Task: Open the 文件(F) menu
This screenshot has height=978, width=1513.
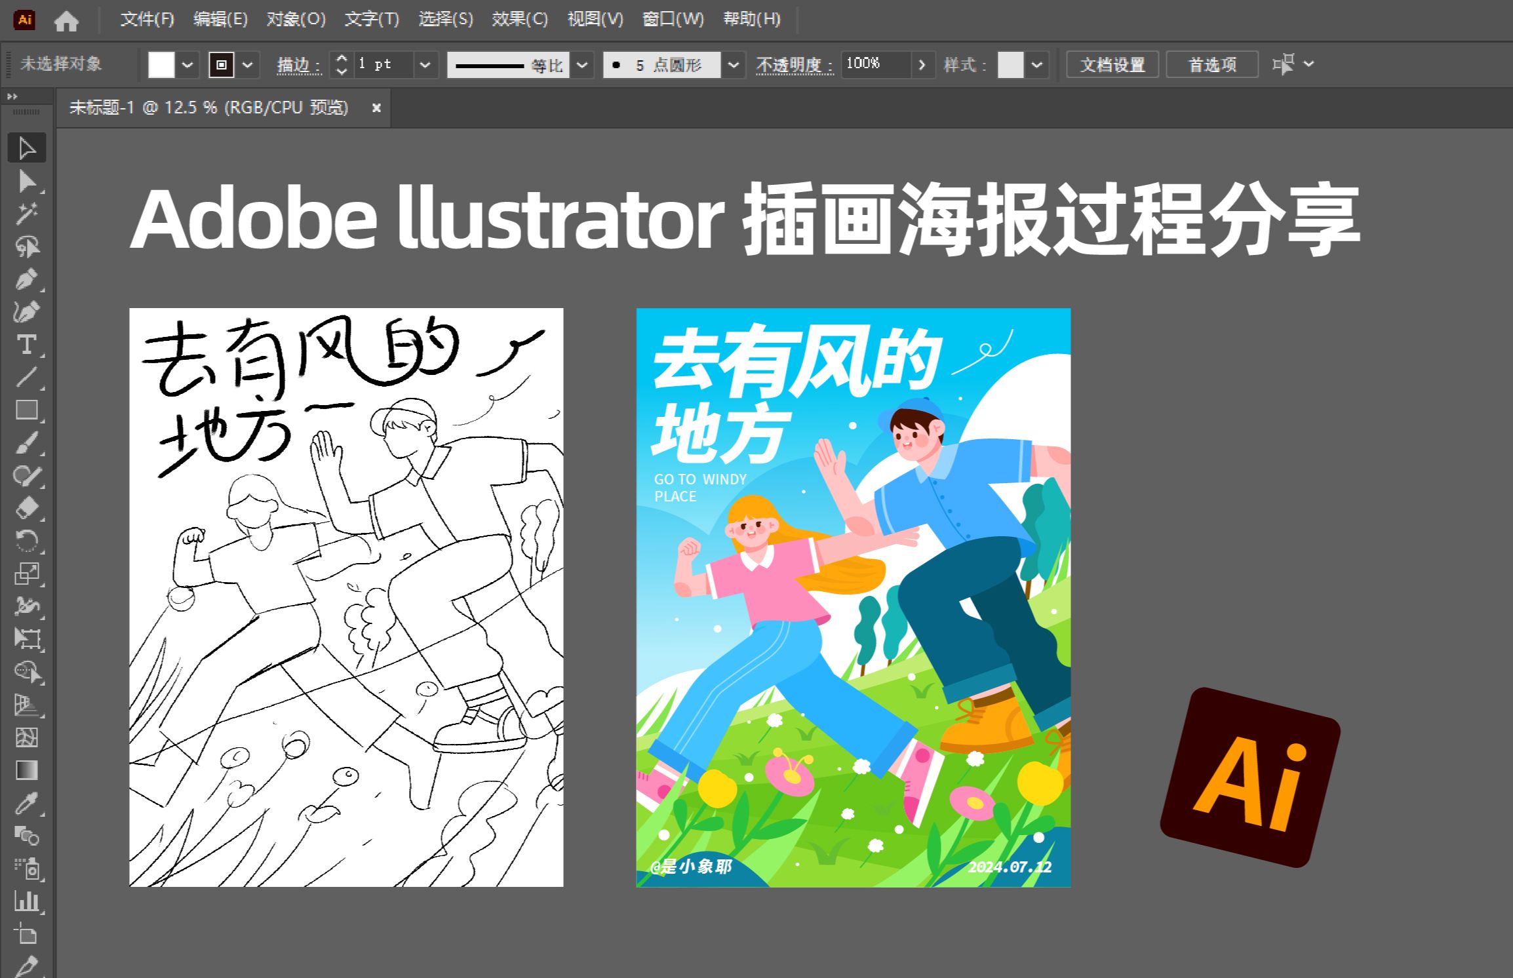Action: 147,20
